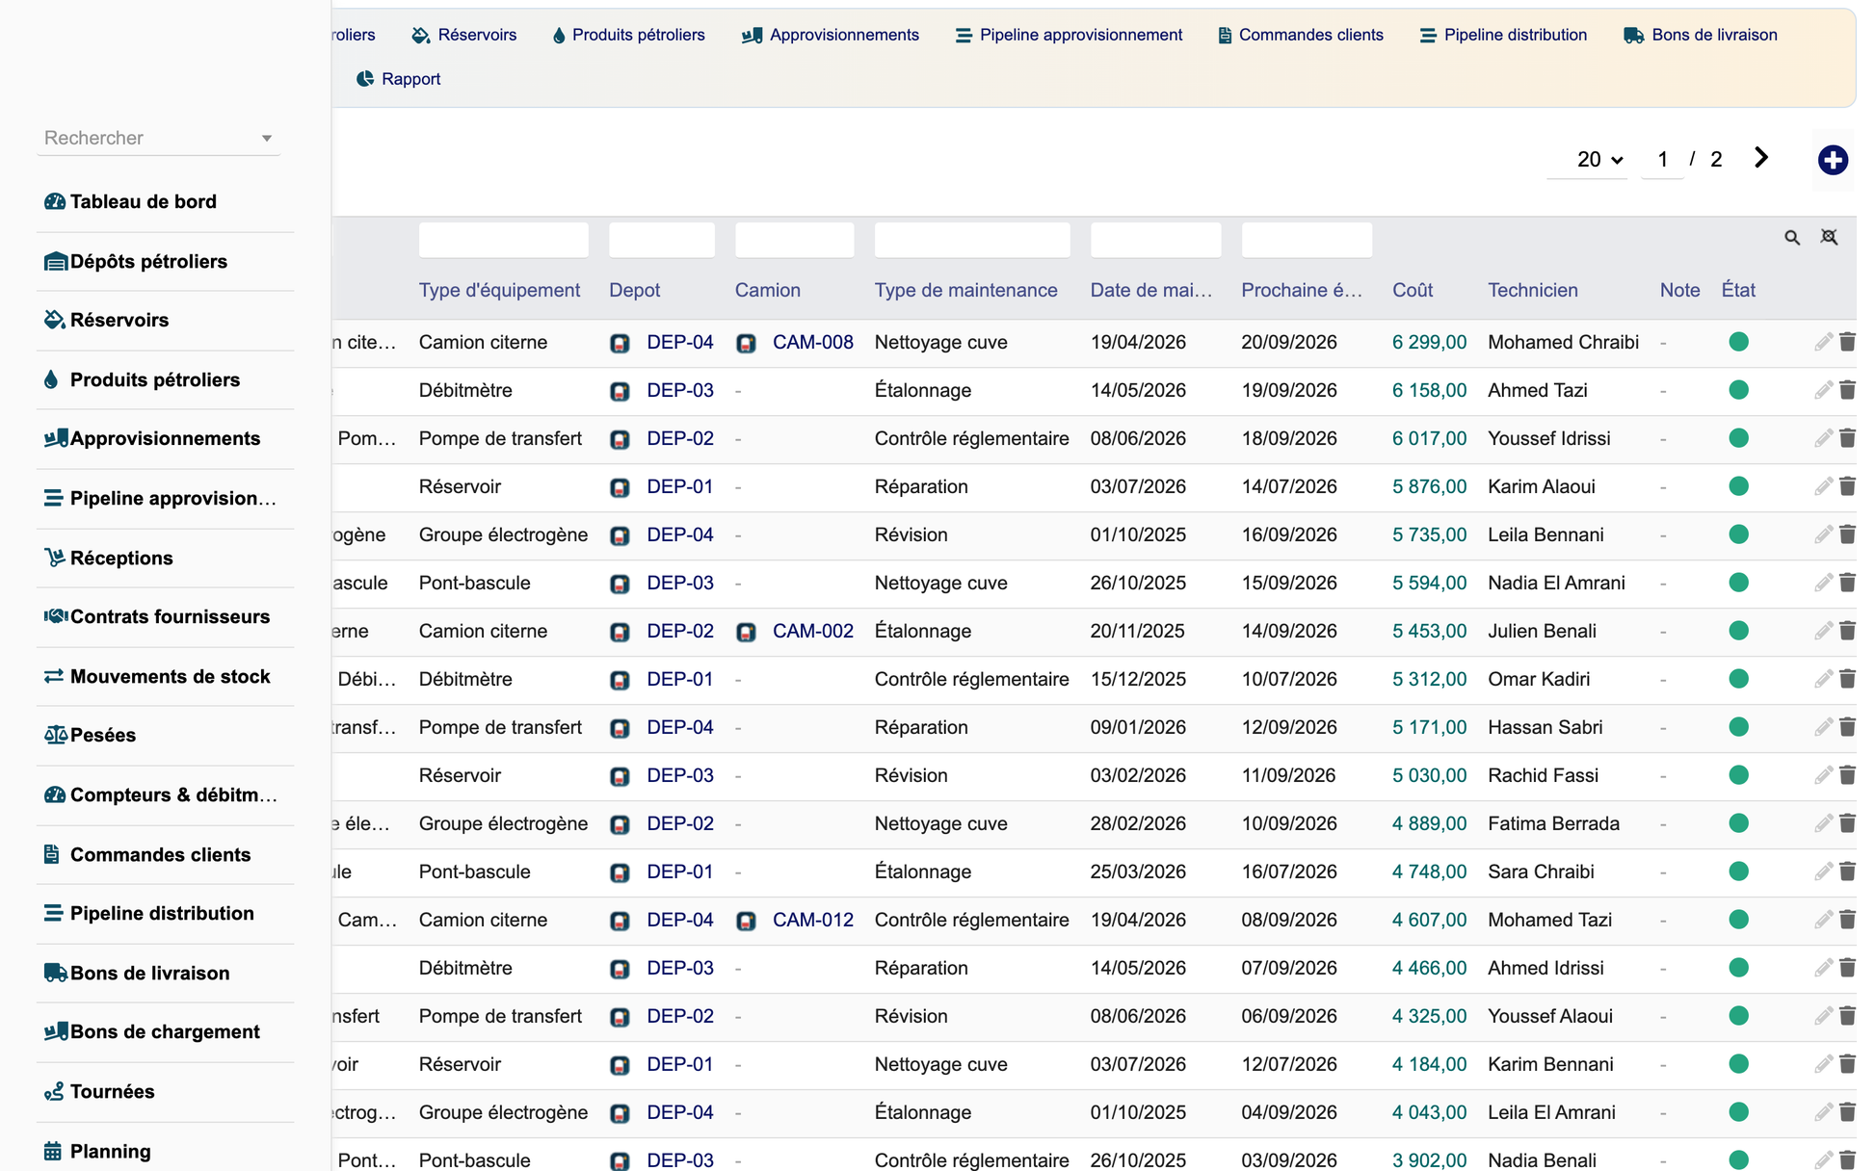Click the Depot filter input field
The image size is (1875, 1171).
coord(662,240)
